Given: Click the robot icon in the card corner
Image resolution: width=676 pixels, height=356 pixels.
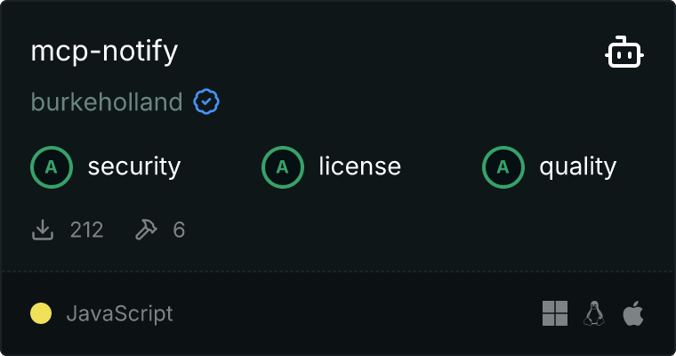Looking at the screenshot, I should tap(624, 52).
